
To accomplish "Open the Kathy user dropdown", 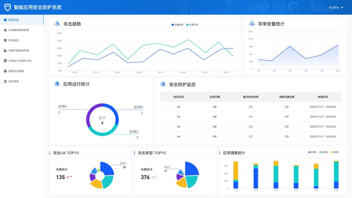I will coord(336,7).
